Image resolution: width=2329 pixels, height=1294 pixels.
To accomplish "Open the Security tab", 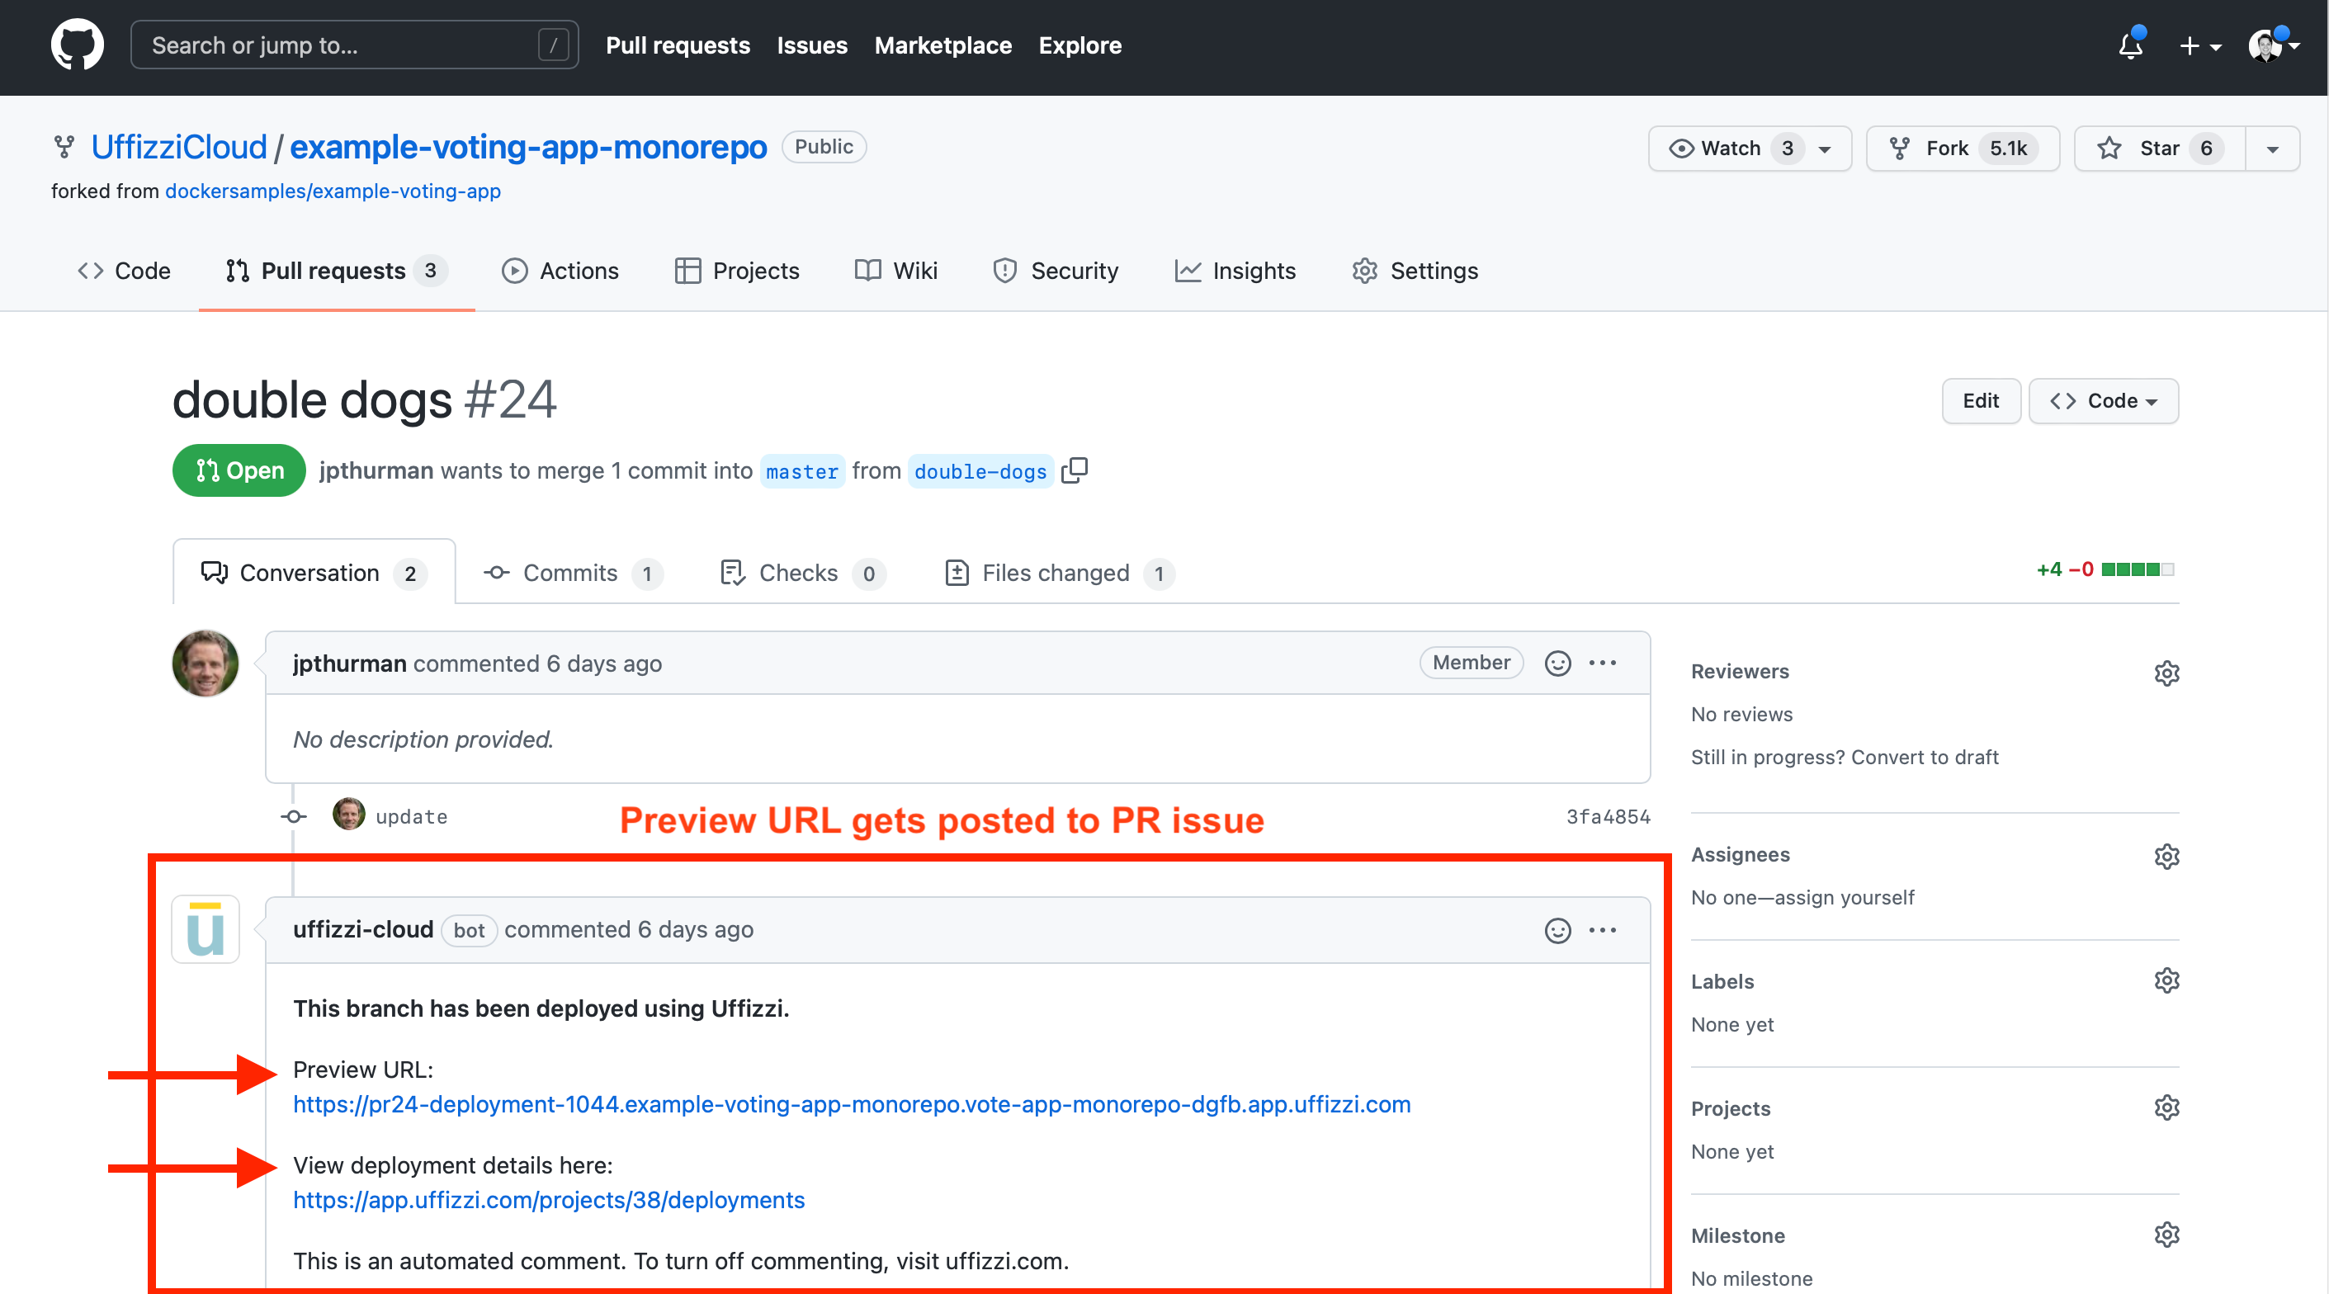I will [x=1056, y=271].
